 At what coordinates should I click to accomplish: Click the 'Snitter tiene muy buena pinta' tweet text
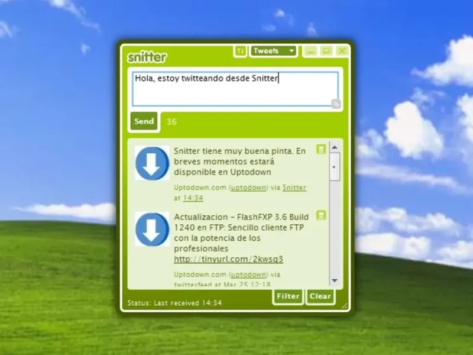point(240,162)
